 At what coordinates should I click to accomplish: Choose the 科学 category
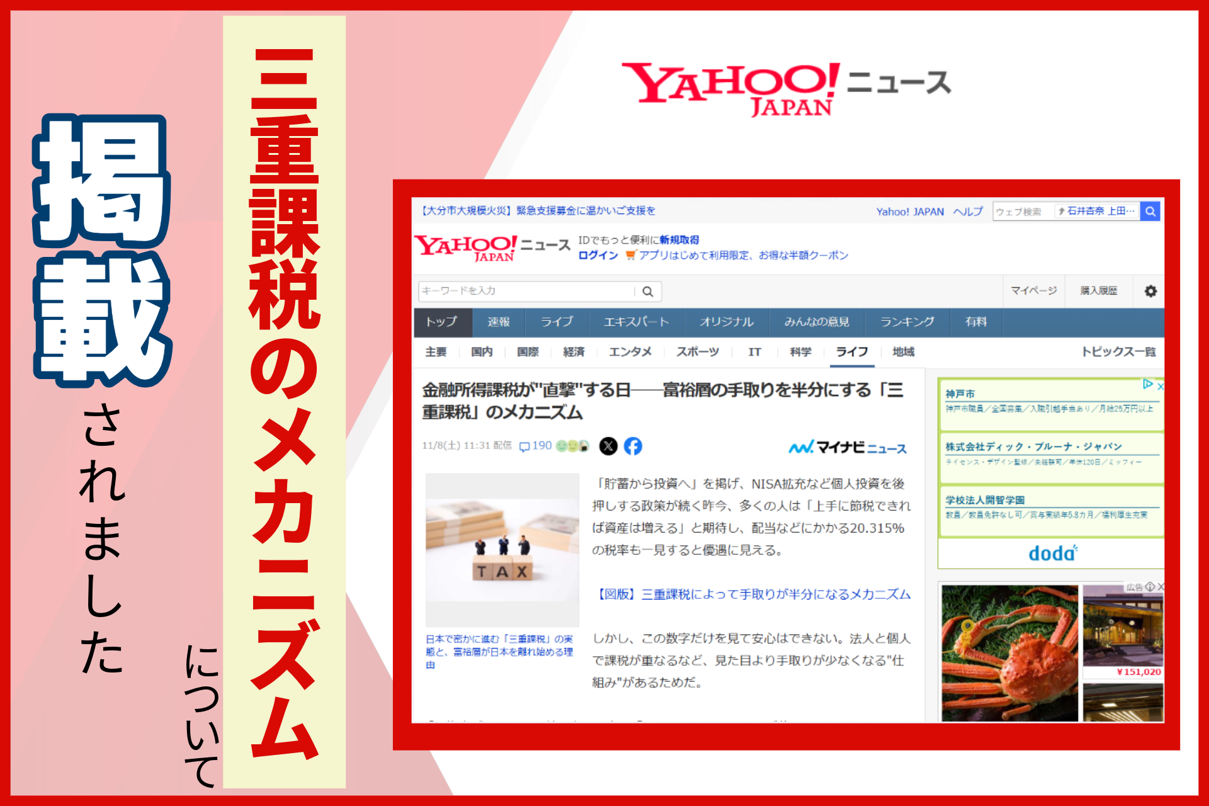coord(801,352)
